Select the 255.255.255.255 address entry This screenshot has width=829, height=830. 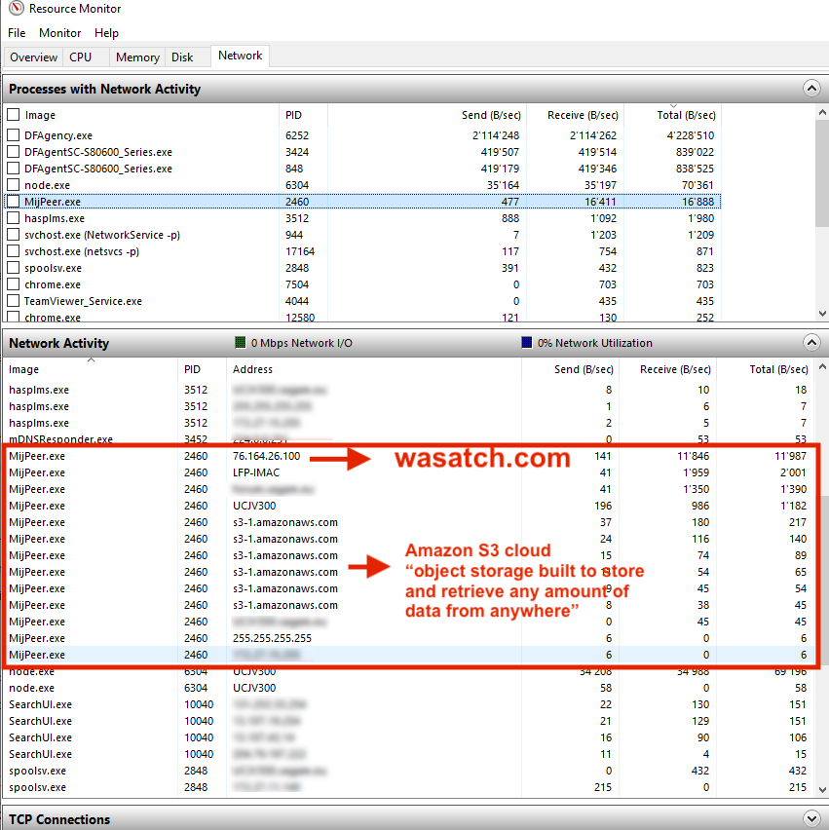[x=272, y=638]
